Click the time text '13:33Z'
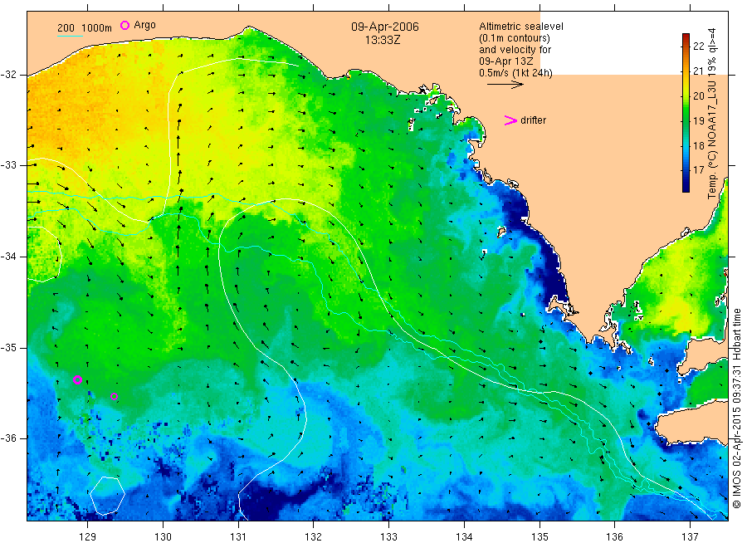The image size is (747, 548). [x=383, y=40]
